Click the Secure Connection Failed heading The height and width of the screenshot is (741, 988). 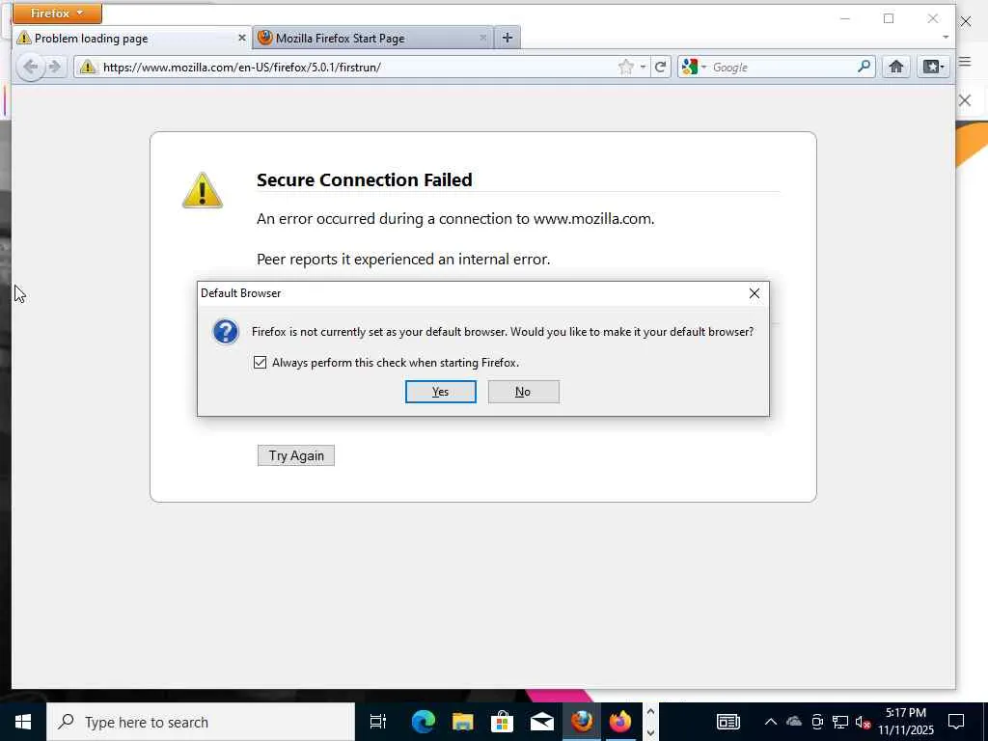pyautogui.click(x=364, y=180)
